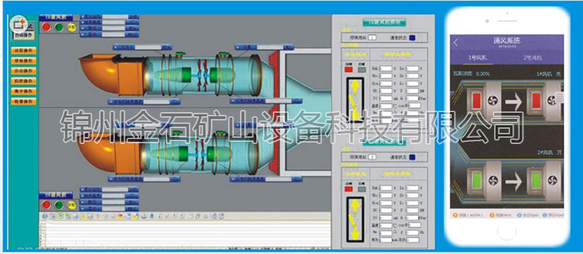583x254 pixels.
Task: Tap the red indicator on the 1# fan left unit
Action: pos(477,100)
